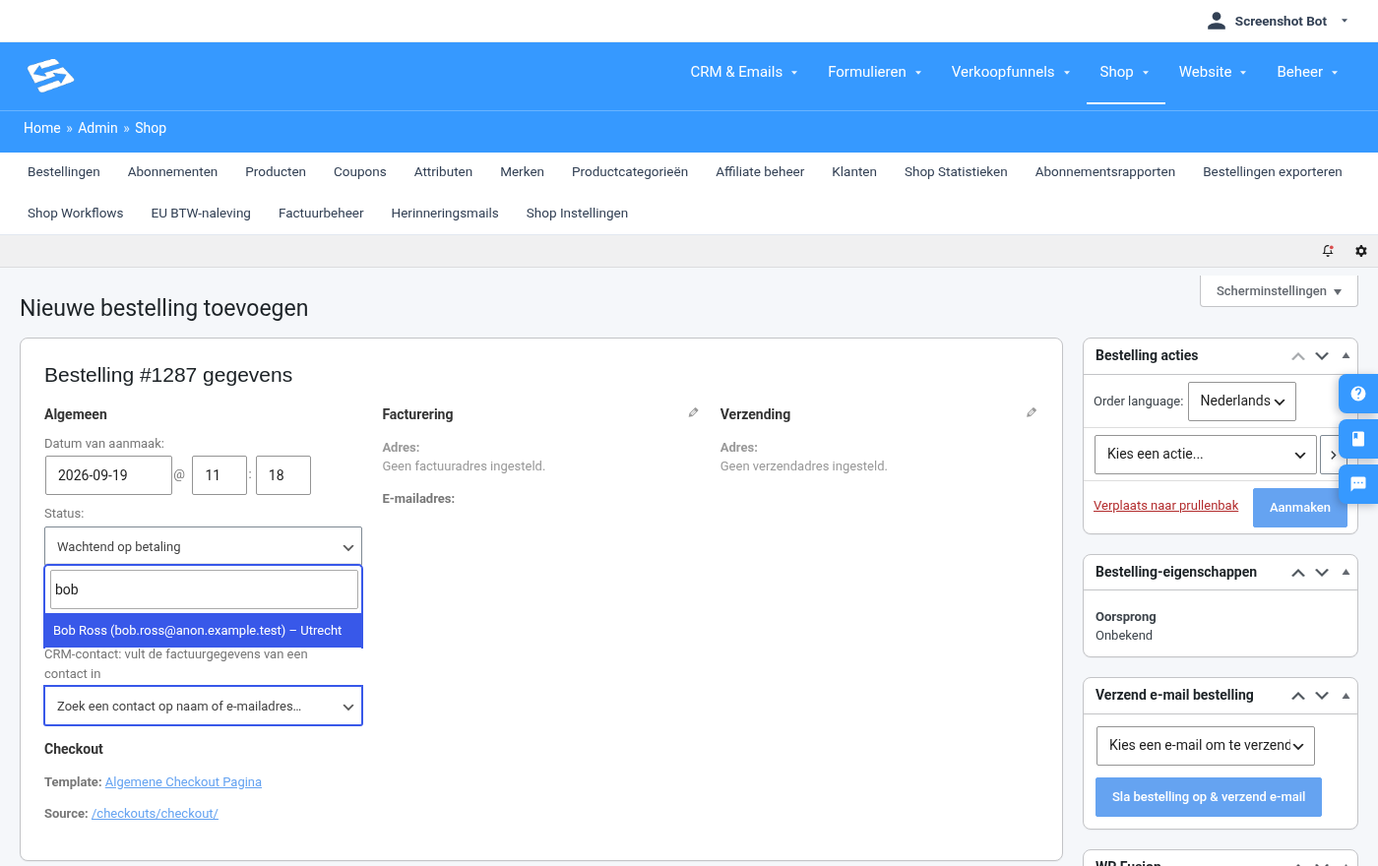This screenshot has width=1378, height=866.
Task: Collapse the Verzend e-mail bestelling panel
Action: click(1346, 695)
